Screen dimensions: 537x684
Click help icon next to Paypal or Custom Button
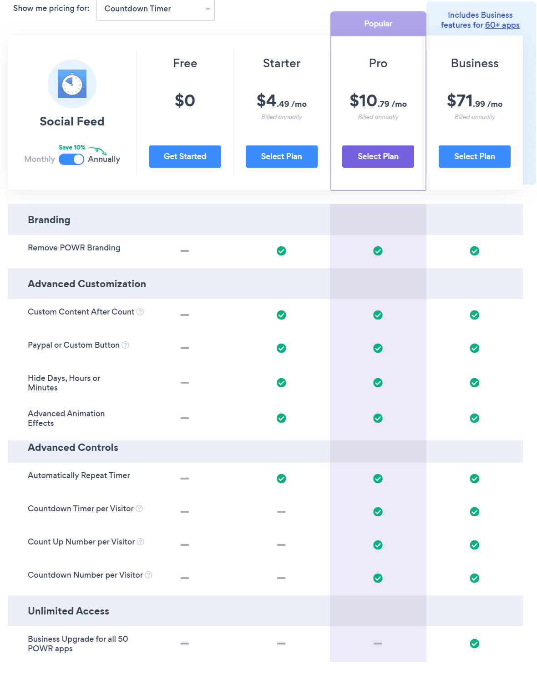[x=126, y=345]
